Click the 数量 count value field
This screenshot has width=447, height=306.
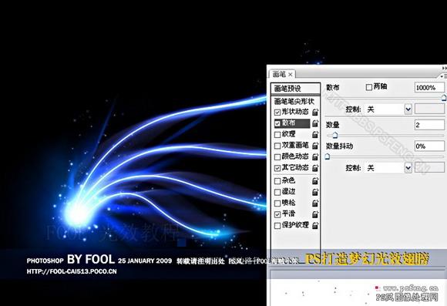point(429,125)
